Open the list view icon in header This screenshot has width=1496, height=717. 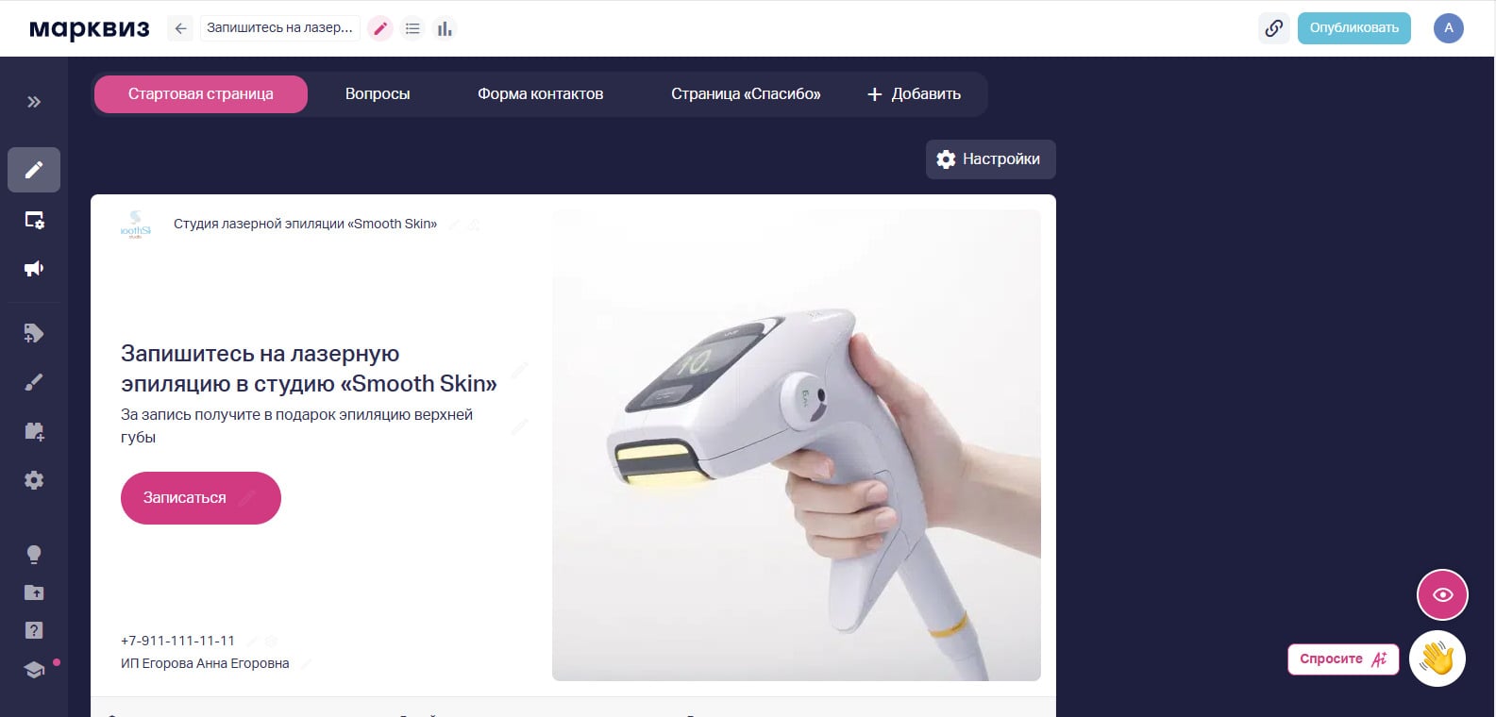(x=412, y=28)
